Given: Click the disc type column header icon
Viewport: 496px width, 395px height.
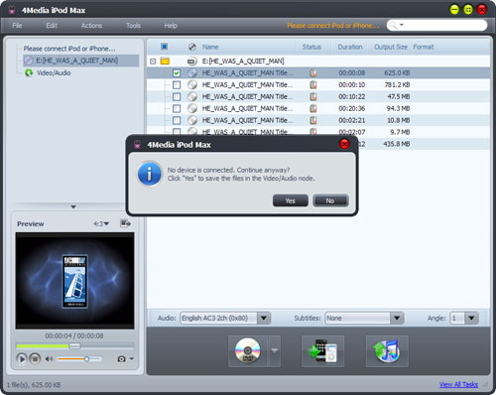Looking at the screenshot, I should [192, 47].
